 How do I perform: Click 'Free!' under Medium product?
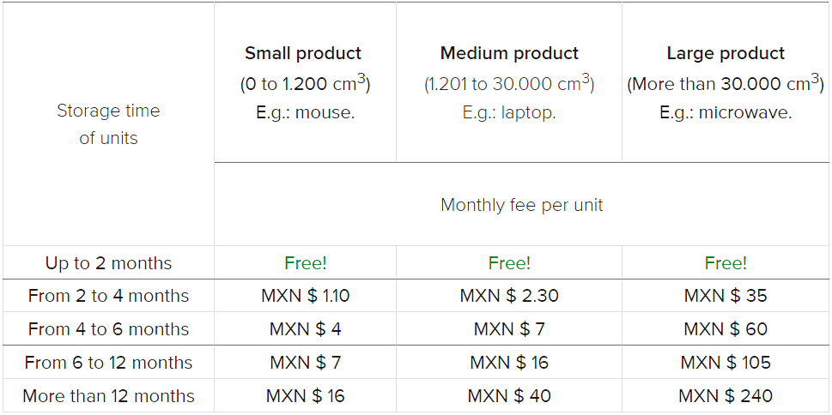(509, 263)
